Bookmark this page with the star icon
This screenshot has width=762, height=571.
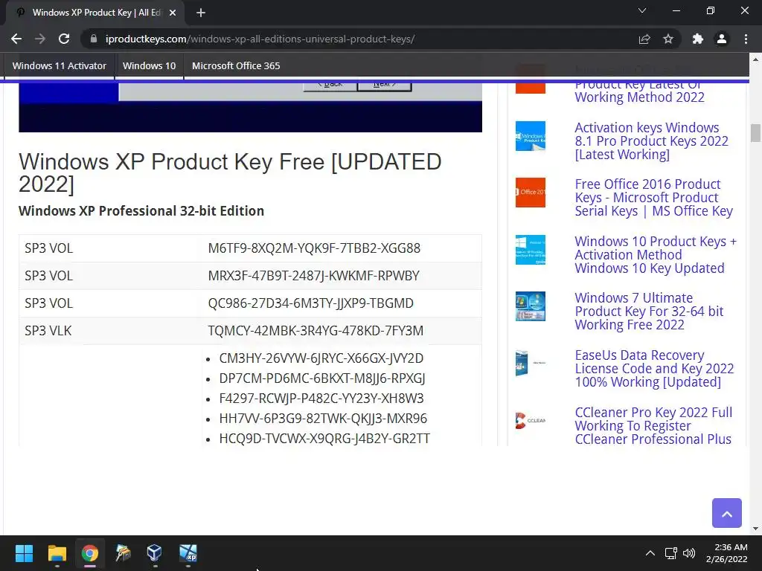[668, 39]
